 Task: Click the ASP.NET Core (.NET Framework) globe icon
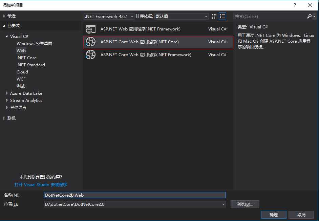(x=90, y=55)
